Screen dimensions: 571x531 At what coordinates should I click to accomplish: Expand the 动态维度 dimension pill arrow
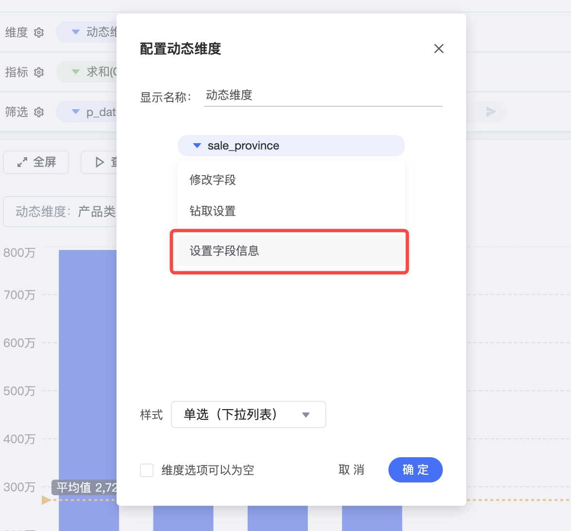coord(75,32)
